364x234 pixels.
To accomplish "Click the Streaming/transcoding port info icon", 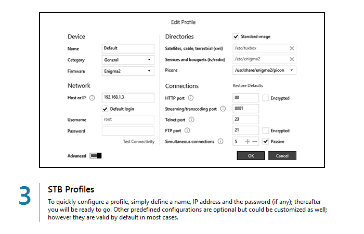I will pos(223,109).
